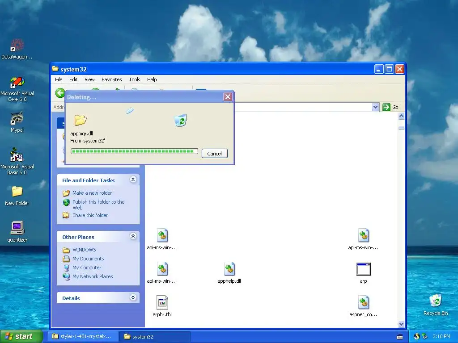
Task: Click the on-screen keyboard tray icon
Action: [400, 337]
